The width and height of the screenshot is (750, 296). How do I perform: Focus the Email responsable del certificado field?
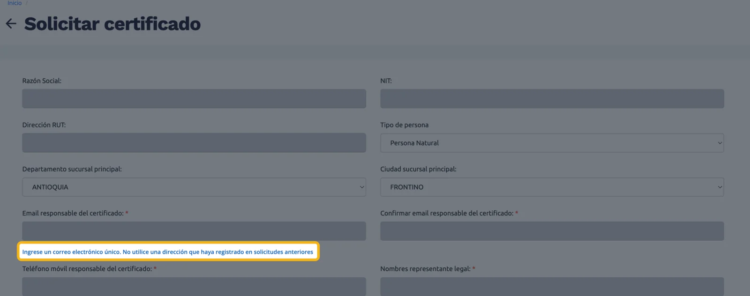click(x=194, y=231)
